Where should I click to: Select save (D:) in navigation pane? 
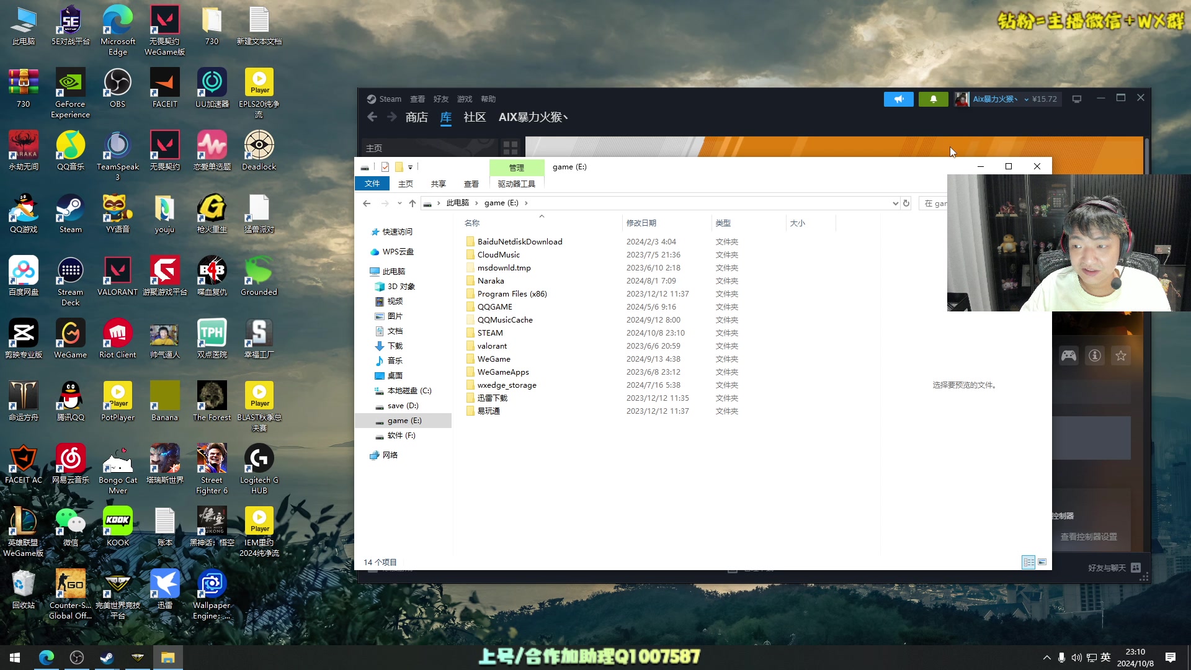click(403, 406)
